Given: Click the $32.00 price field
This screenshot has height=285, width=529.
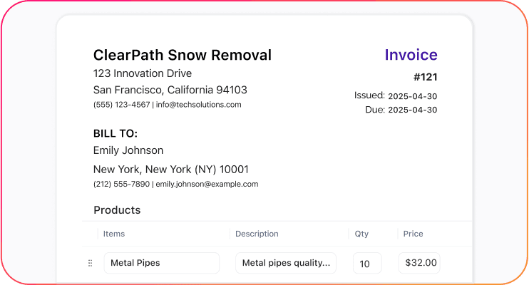Looking at the screenshot, I should pos(419,263).
